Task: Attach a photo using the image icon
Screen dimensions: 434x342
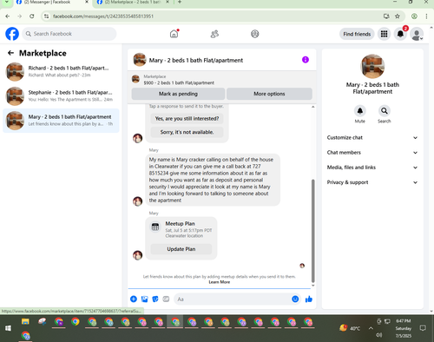Action: [x=144, y=299]
